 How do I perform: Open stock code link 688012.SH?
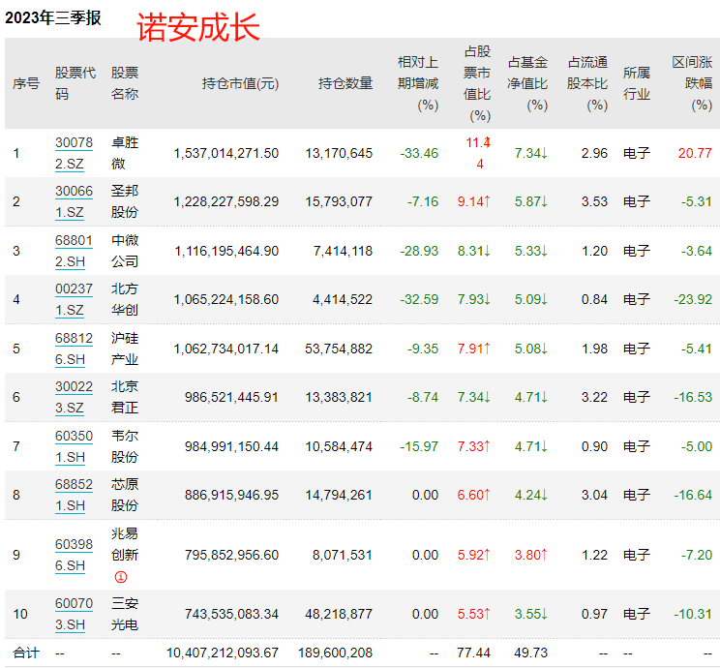pyautogui.click(x=74, y=251)
